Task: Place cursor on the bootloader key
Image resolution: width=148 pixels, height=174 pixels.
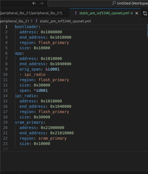Action: click(x=26, y=27)
